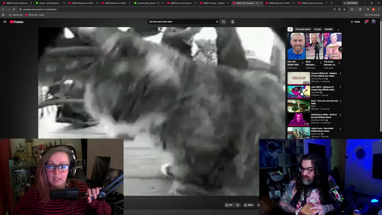Click Borat video thumbnail
Image resolution: width=382 pixels, height=215 pixels.
click(299, 106)
